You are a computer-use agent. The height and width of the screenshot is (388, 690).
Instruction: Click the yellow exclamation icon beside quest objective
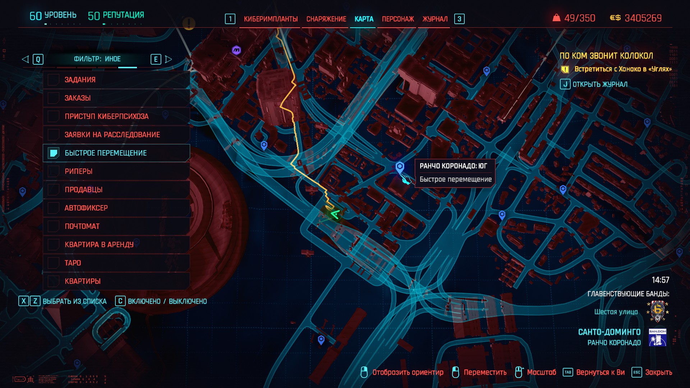pos(565,69)
